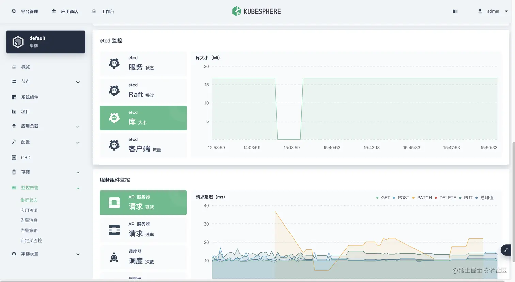The image size is (515, 282).
Task: Toggle the GET series in legend
Action: click(x=383, y=198)
